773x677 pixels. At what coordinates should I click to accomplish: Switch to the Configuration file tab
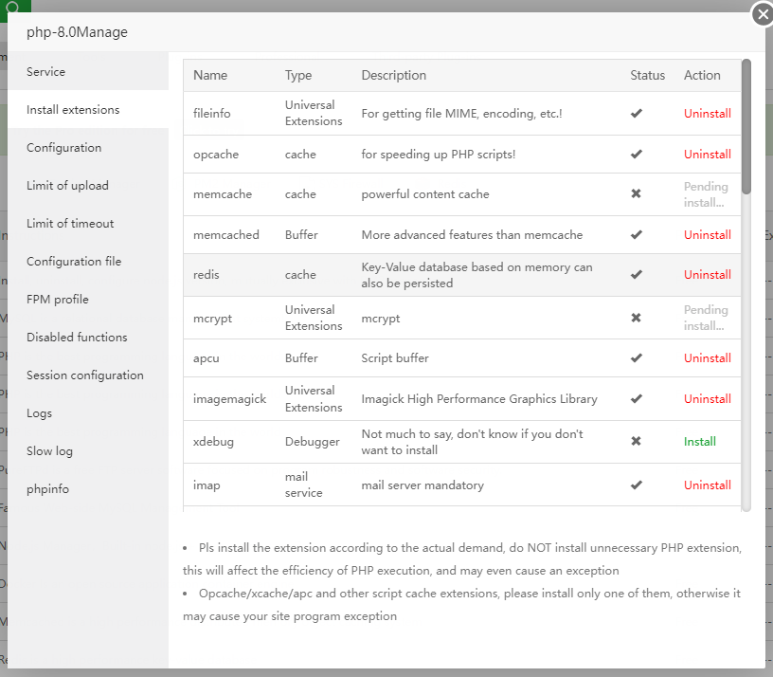pos(74,262)
